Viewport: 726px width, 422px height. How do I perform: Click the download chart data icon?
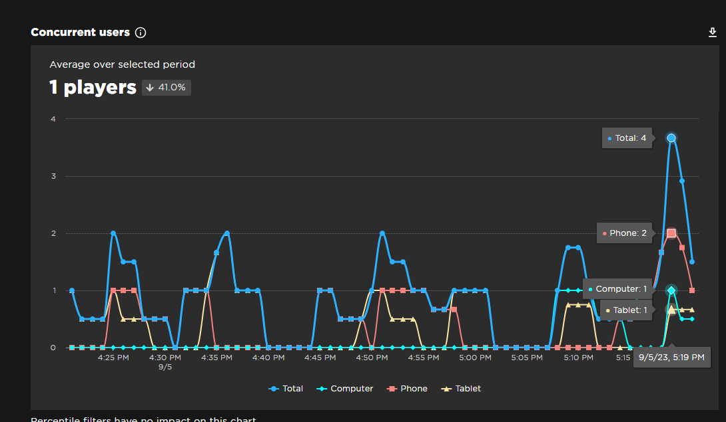(712, 31)
